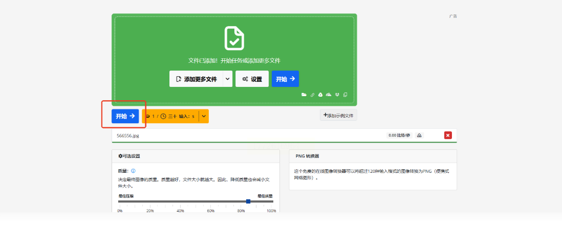Select the Dropbox upload icon
Viewport: 562px width, 226px height.
pos(337,95)
